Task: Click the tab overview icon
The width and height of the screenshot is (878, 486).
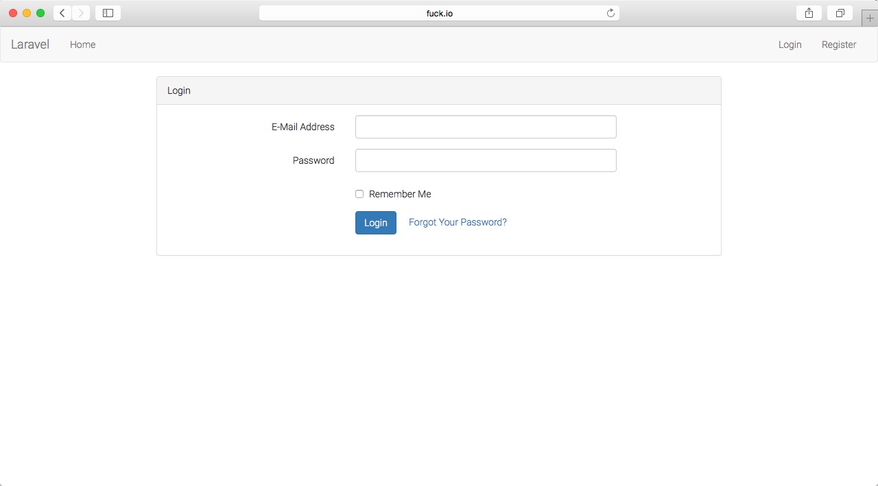Action: [x=840, y=12]
